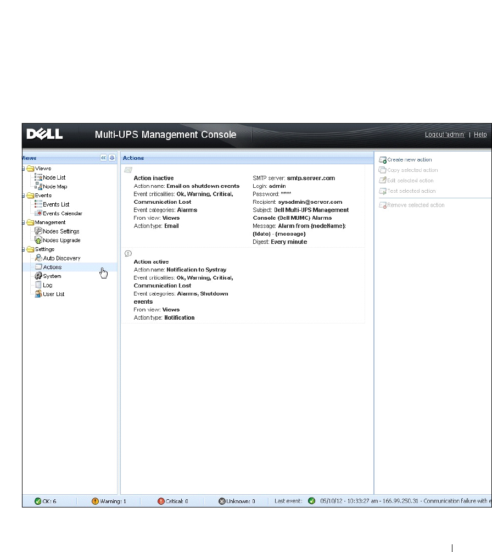
Task: Collapse the Events folder in the tree
Action: click(x=24, y=196)
